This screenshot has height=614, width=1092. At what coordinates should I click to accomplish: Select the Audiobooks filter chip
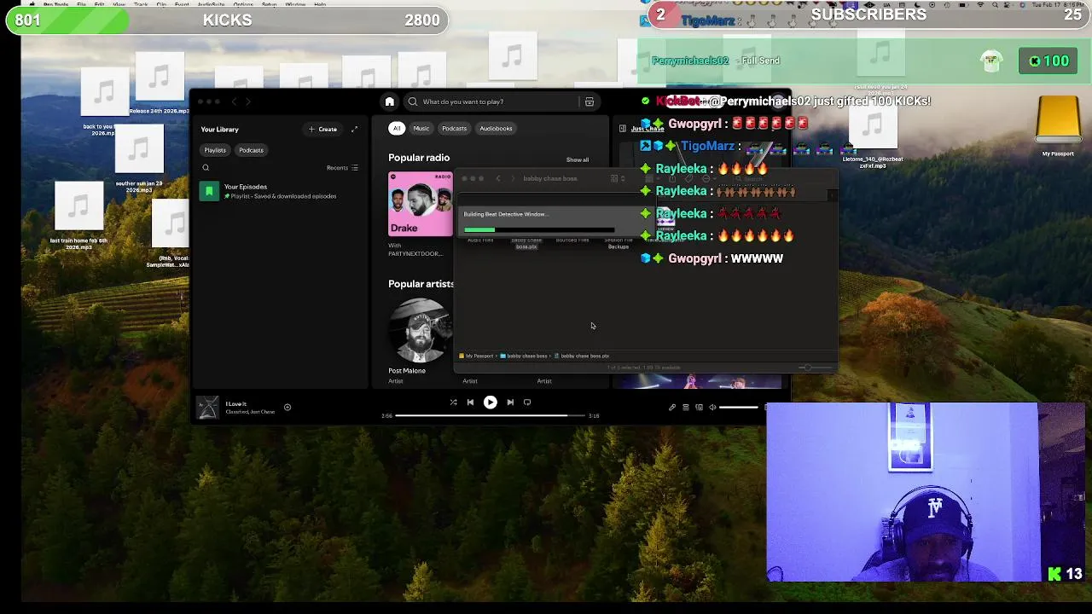tap(496, 128)
